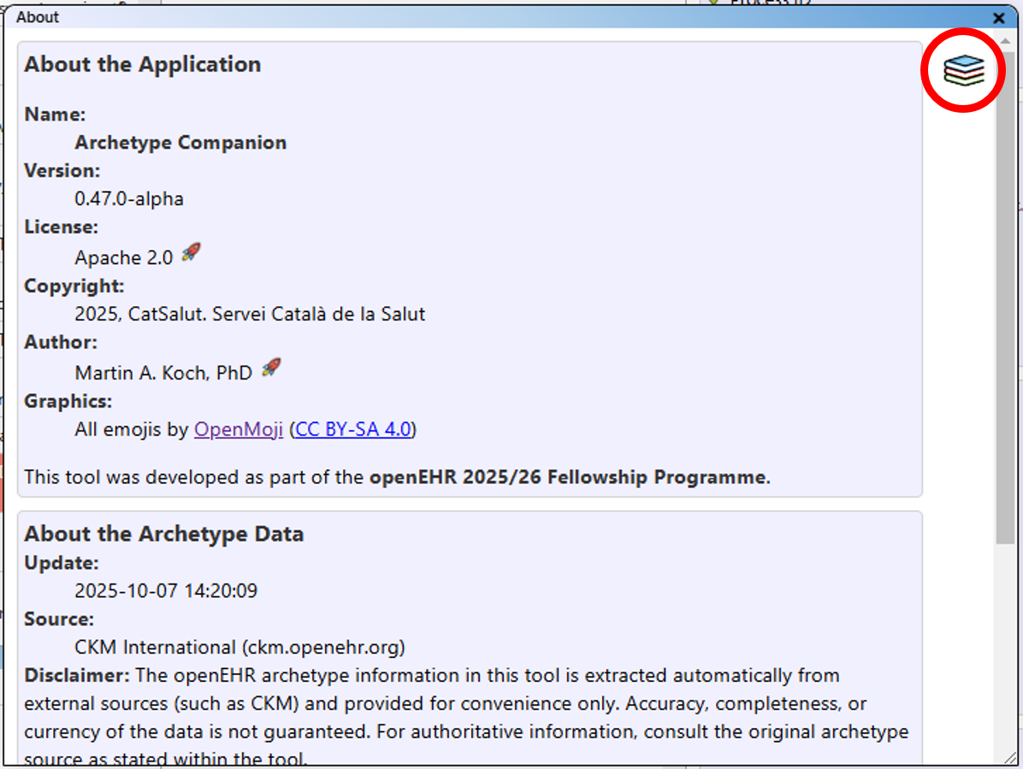Screen dimensions: 1023x769
Task: Click the vertical scrollbar thumb
Action: pos(1005,291)
